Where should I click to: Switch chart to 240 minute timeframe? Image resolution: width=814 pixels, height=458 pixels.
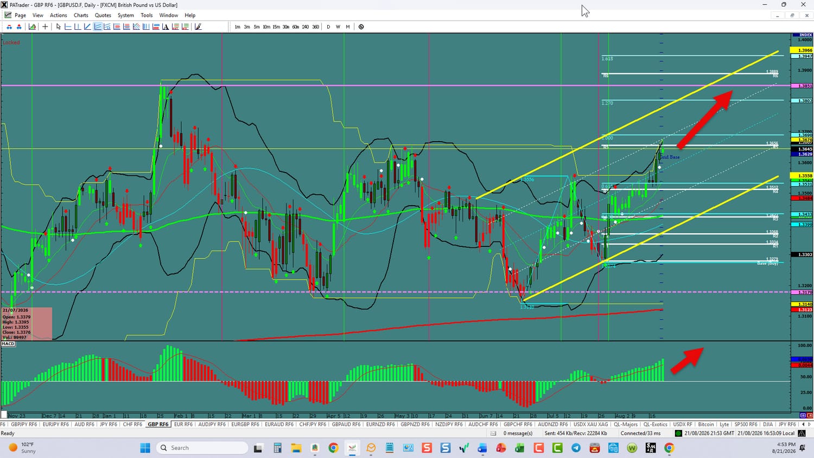point(306,27)
